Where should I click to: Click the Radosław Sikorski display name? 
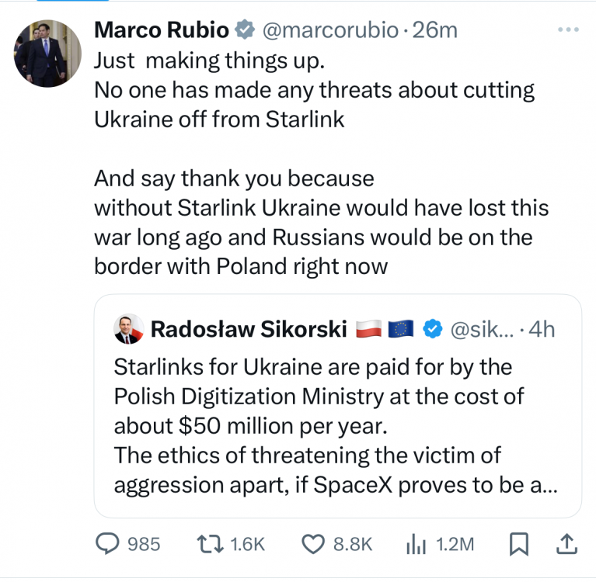click(249, 329)
